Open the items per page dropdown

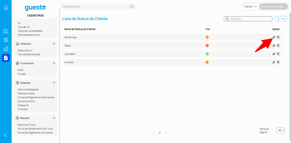pos(280,130)
